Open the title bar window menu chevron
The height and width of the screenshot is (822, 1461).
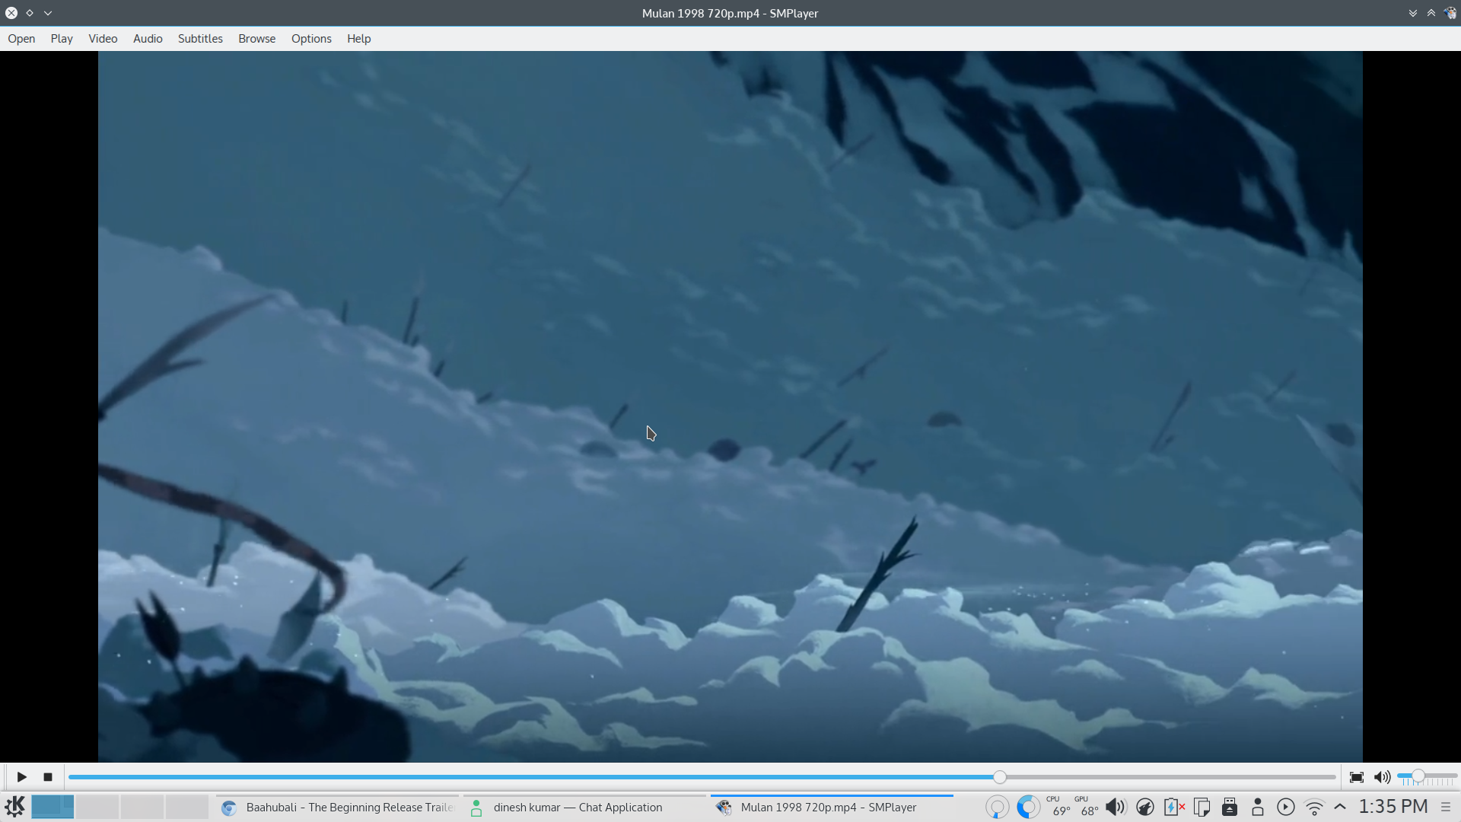click(48, 13)
